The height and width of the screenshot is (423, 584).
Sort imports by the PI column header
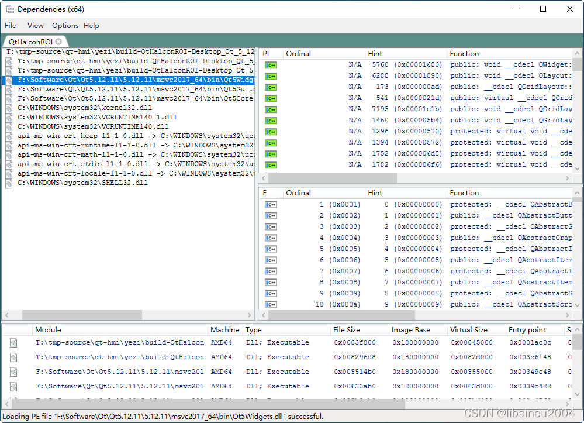pyautogui.click(x=271, y=54)
